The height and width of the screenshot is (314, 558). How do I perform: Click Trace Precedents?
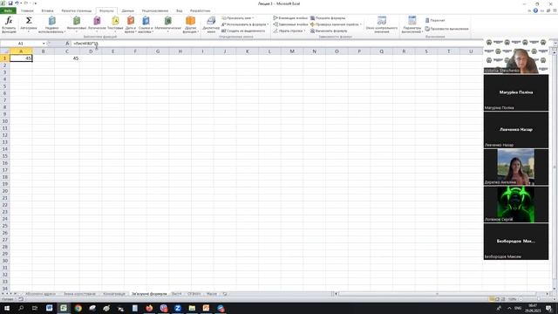(x=290, y=17)
